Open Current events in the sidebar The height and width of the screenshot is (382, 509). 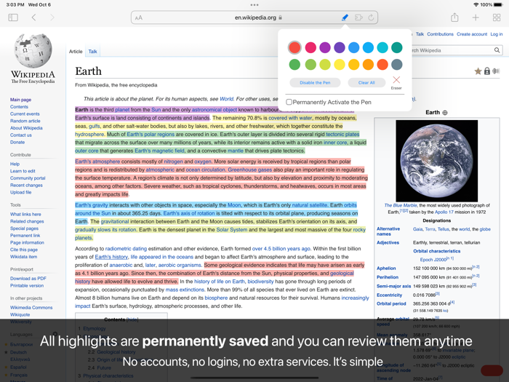coord(25,114)
